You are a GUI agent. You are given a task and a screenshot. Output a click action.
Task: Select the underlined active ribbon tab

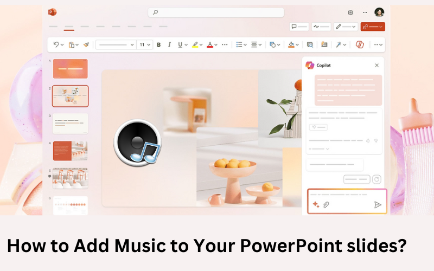pos(69,28)
